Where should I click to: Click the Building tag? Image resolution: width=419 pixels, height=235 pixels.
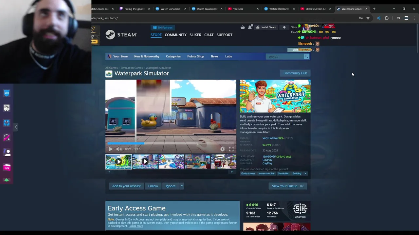click(x=297, y=174)
